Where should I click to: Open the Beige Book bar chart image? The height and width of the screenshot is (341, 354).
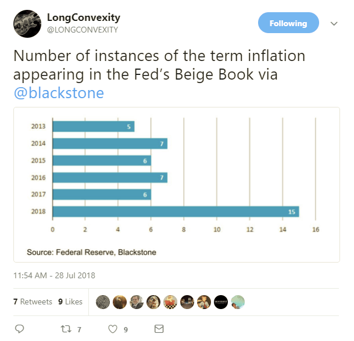[176, 184]
